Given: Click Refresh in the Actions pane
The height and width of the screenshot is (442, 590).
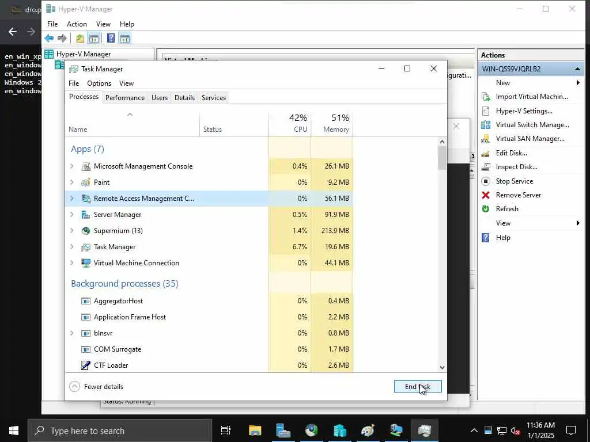Looking at the screenshot, I should (x=507, y=209).
